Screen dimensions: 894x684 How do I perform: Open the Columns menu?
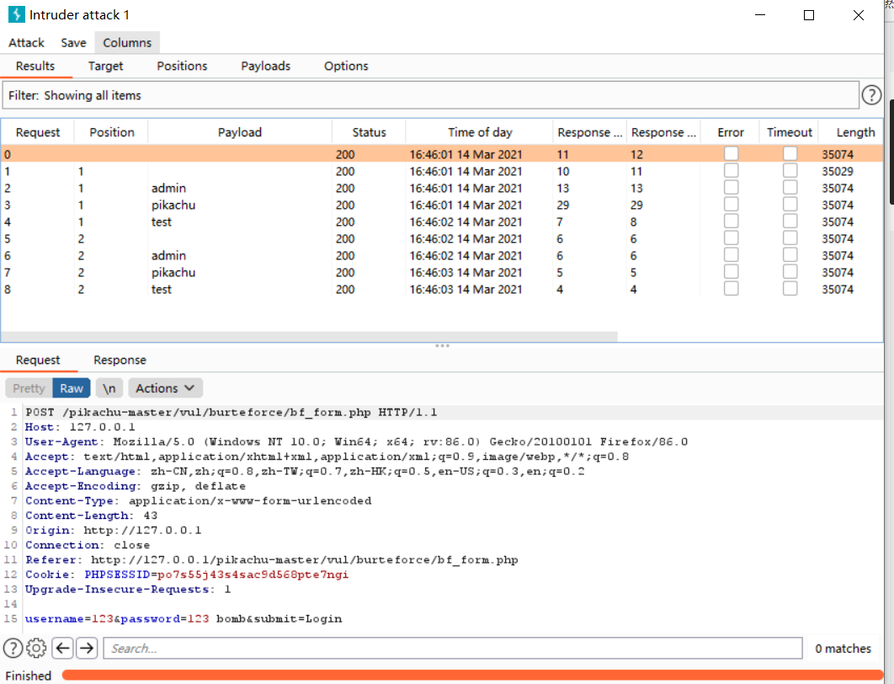point(127,43)
